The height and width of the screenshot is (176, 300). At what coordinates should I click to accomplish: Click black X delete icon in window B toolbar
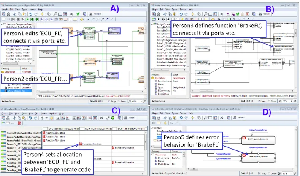pyautogui.click(x=222, y=14)
